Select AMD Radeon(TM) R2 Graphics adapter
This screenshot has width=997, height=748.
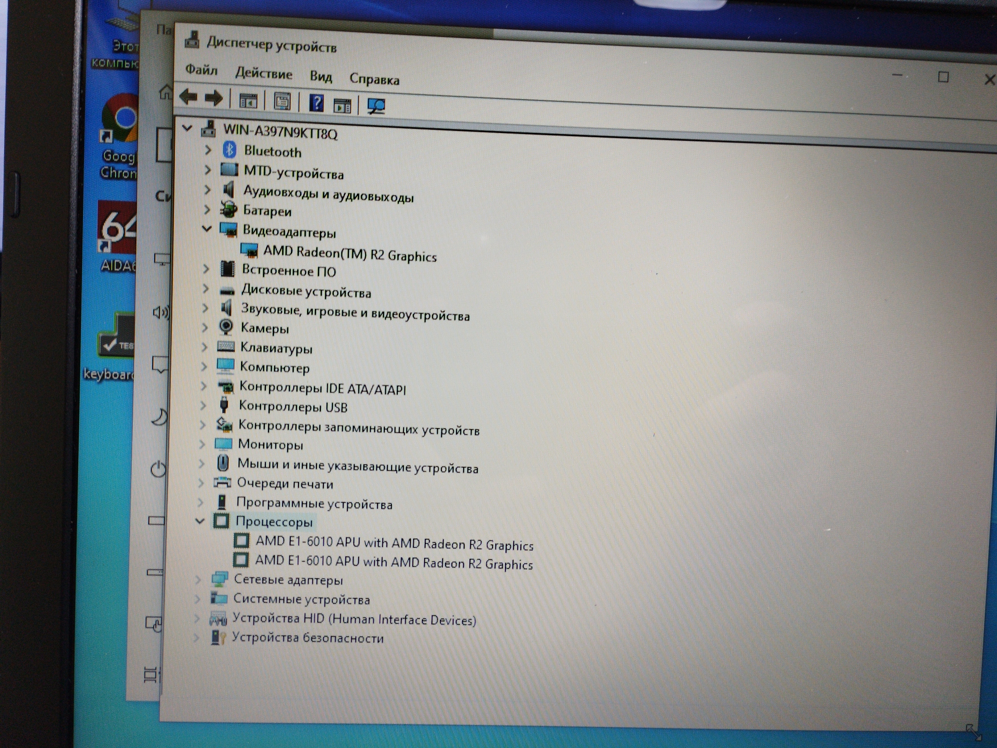(x=350, y=253)
